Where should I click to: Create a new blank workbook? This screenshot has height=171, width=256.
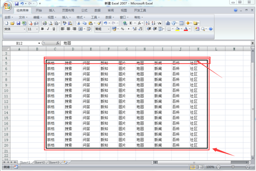point(6,23)
